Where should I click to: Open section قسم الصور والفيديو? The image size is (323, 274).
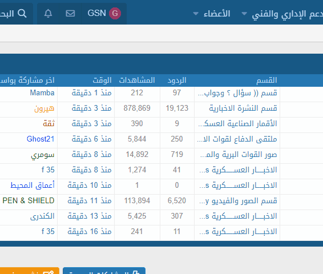click(238, 201)
